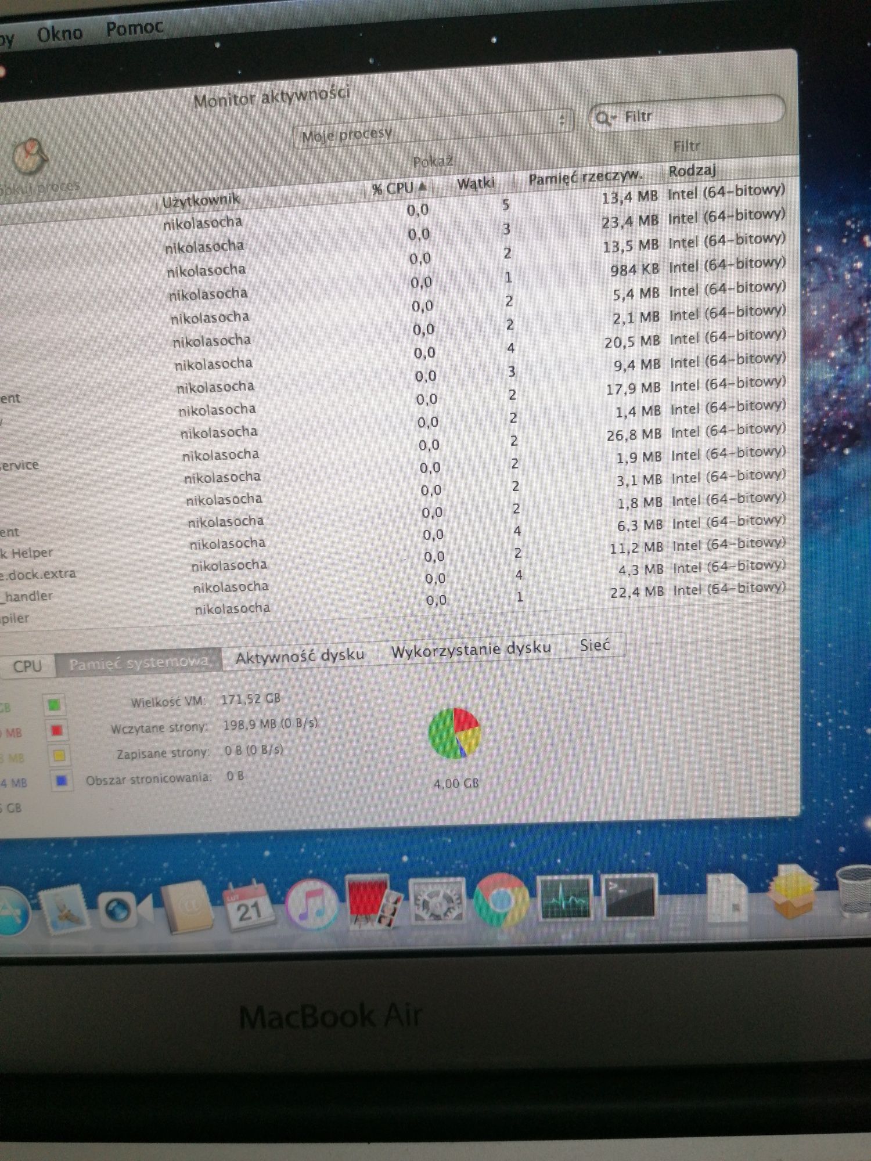This screenshot has height=1161, width=871.
Task: Sort by the Wątki column header
Action: coord(476,183)
